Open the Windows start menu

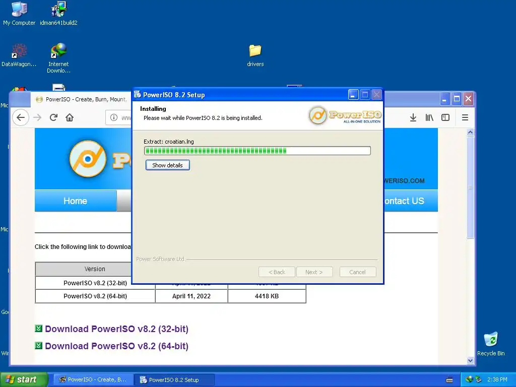click(x=24, y=380)
